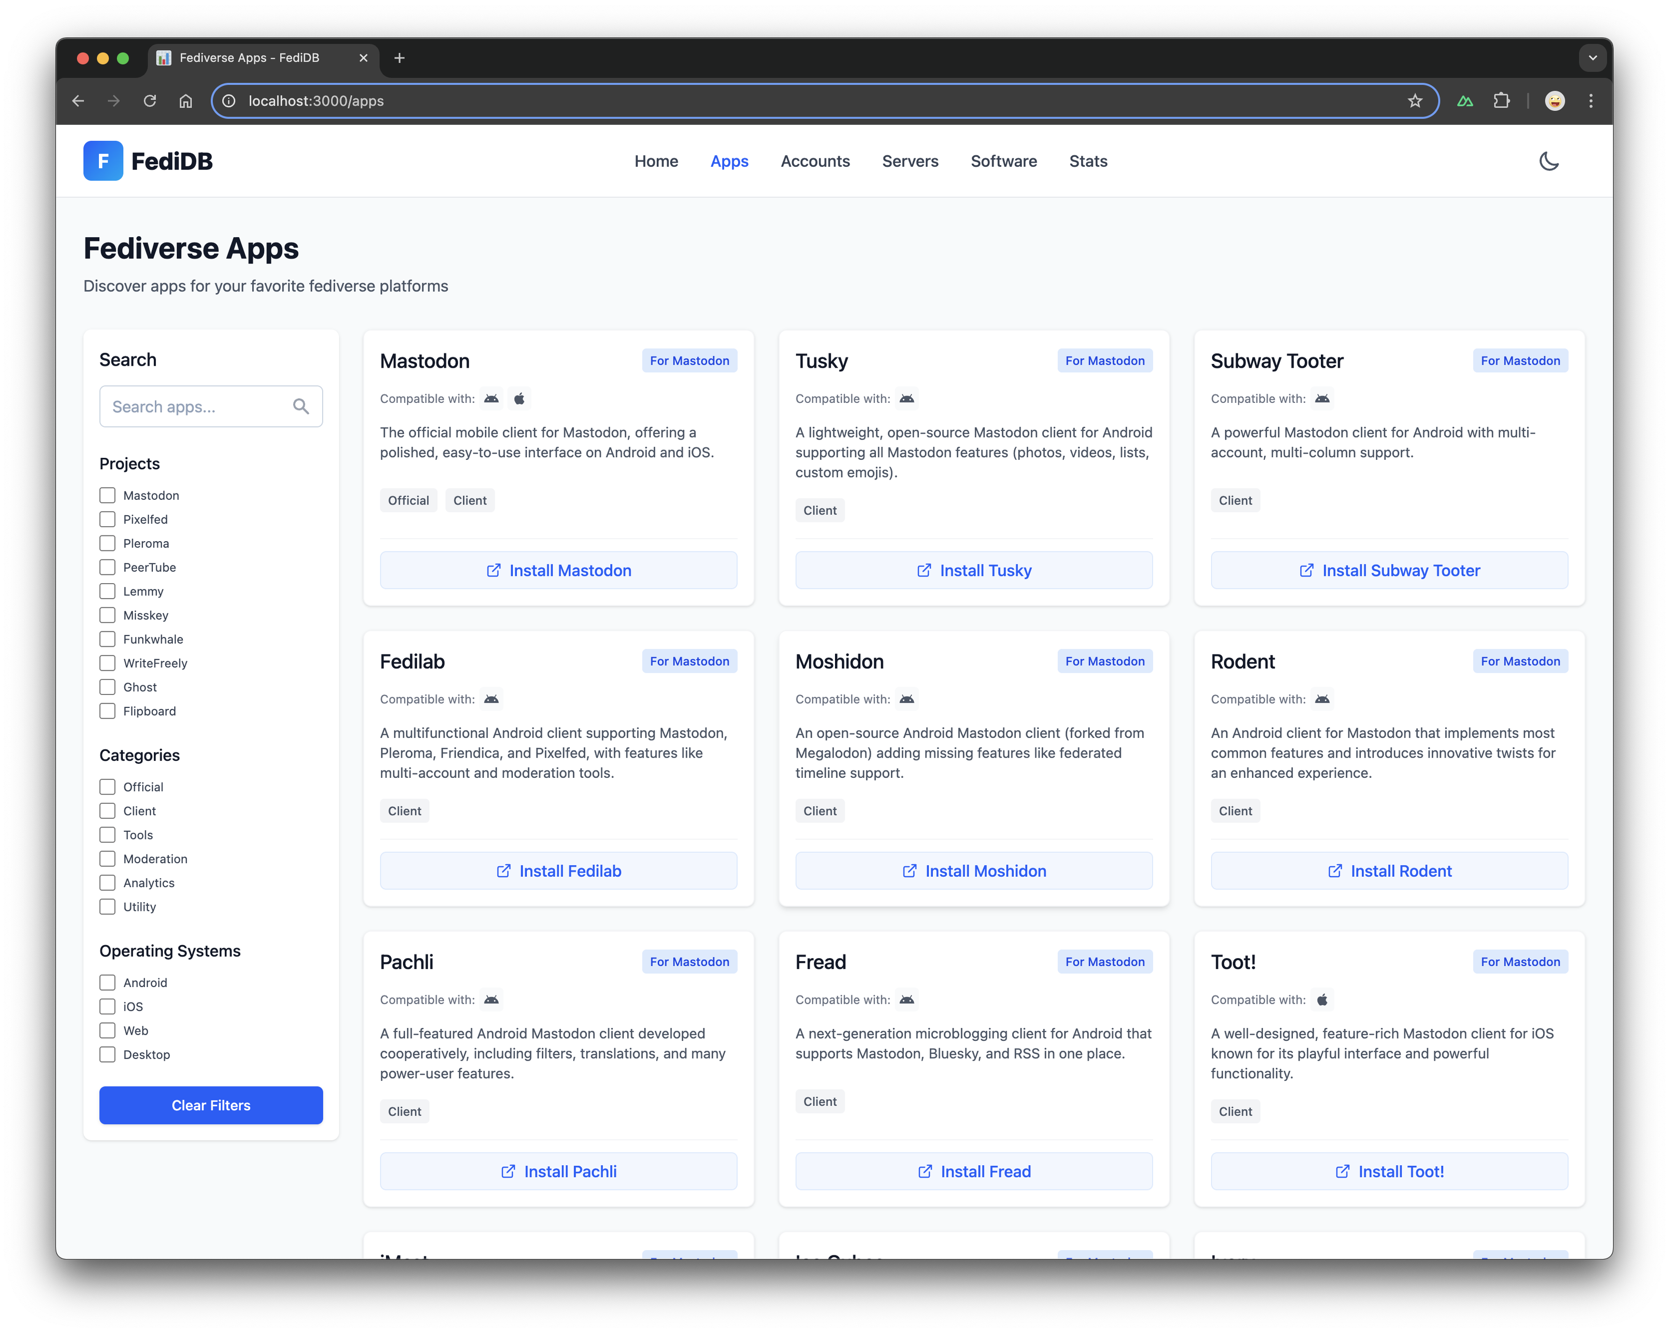The height and width of the screenshot is (1333, 1669).
Task: Click the search magnifier icon in the apps search
Action: click(x=301, y=407)
